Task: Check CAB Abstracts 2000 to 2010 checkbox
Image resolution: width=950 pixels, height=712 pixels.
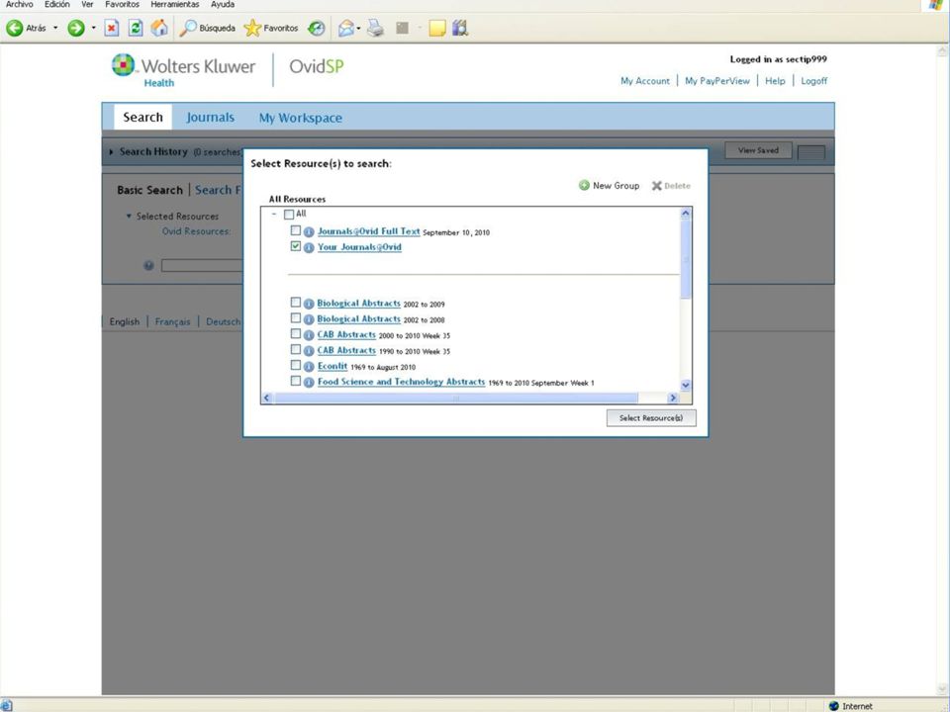Action: pyautogui.click(x=296, y=333)
